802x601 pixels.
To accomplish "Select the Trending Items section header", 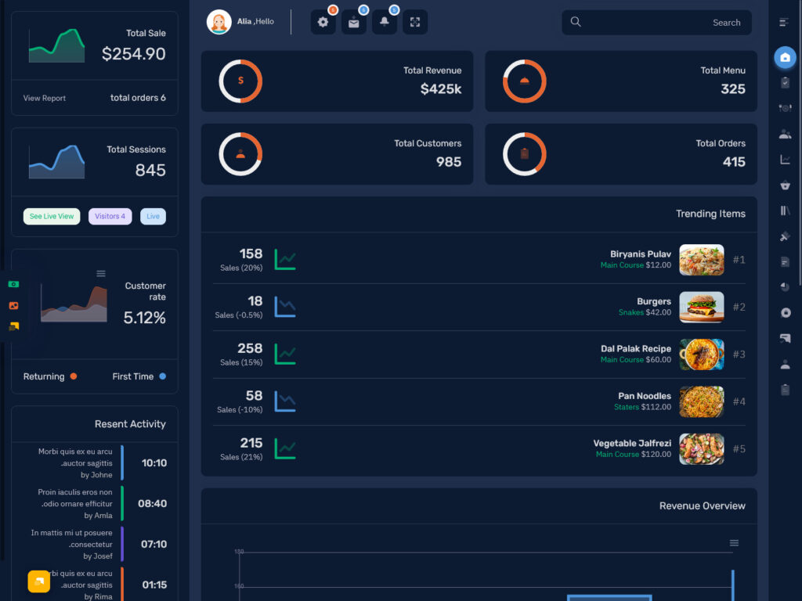I will [710, 214].
